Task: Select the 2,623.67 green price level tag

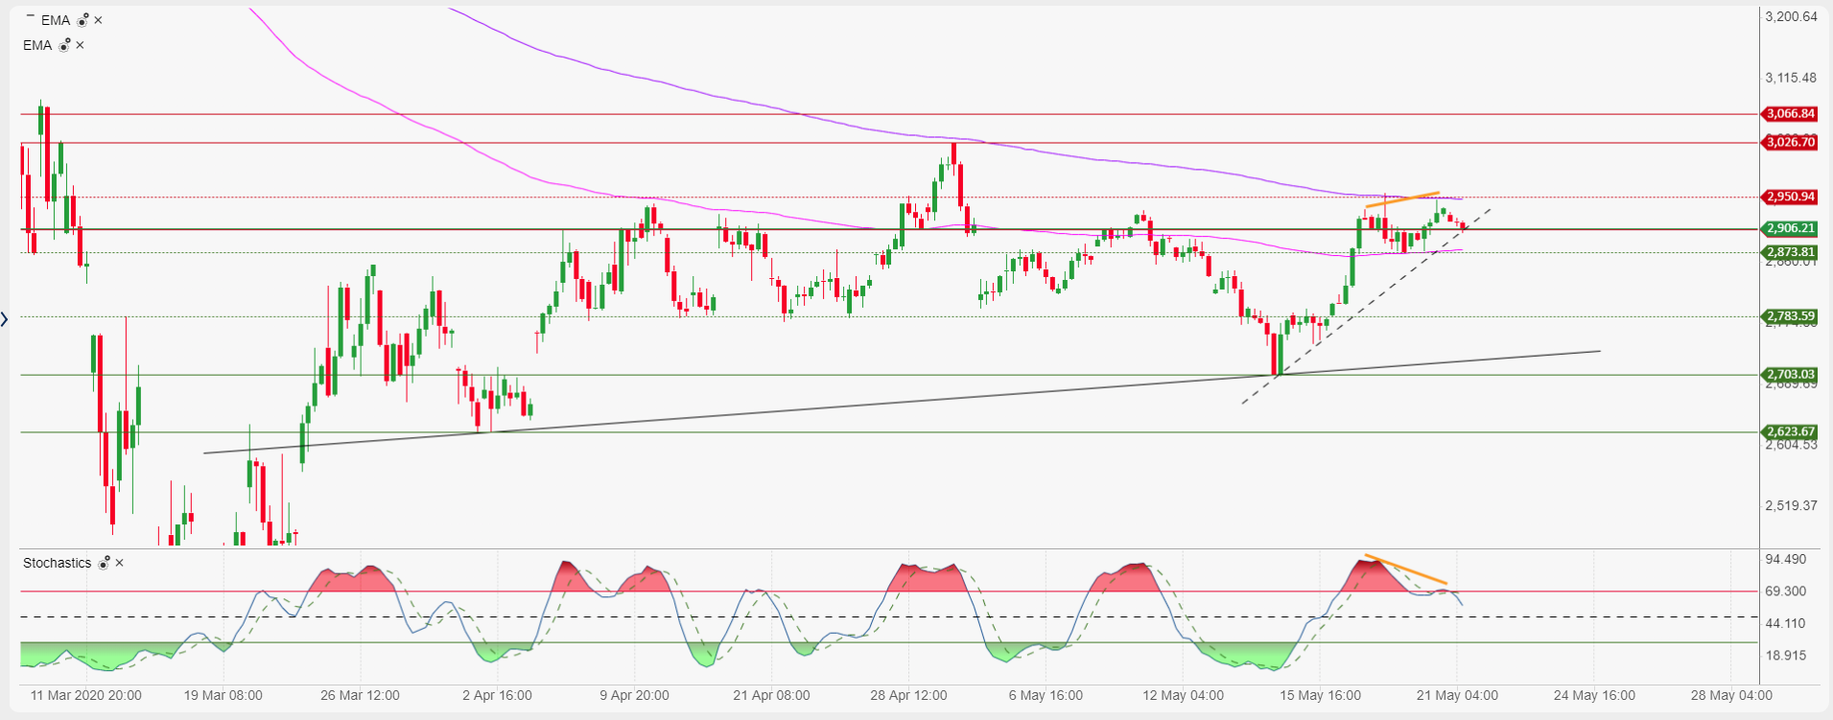Action: (1790, 432)
